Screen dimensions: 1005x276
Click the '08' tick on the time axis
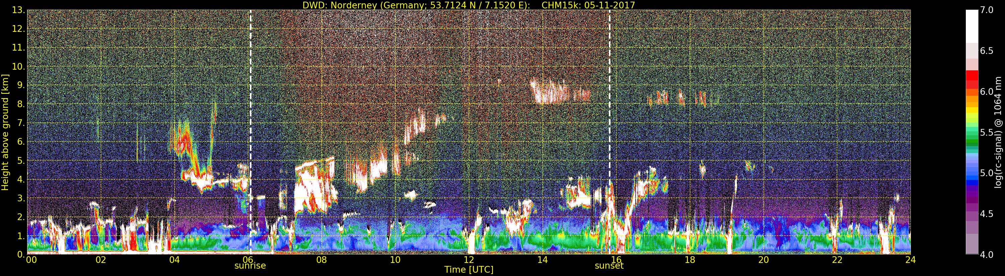pyautogui.click(x=321, y=260)
